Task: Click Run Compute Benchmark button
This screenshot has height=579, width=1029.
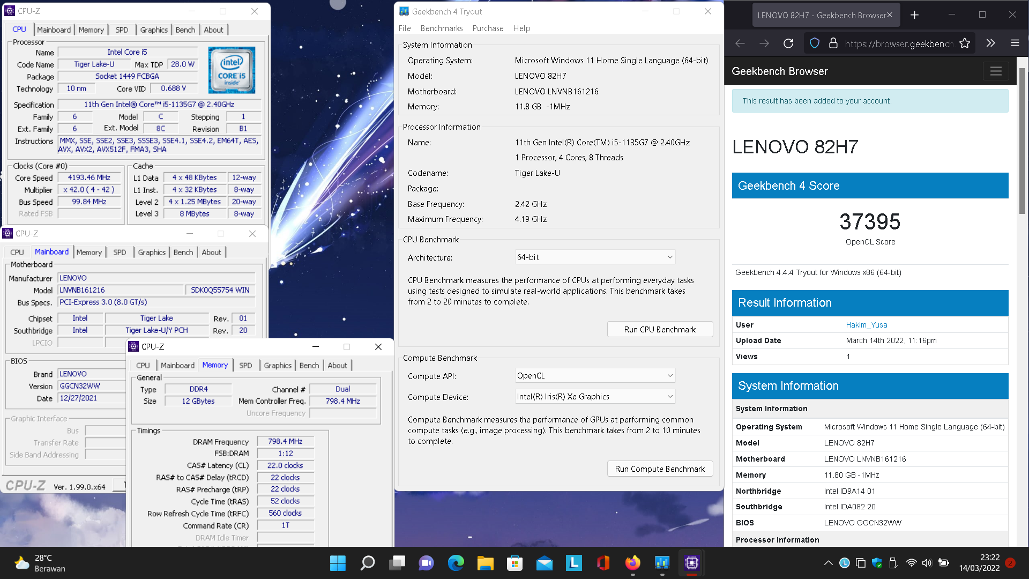Action: pos(660,469)
